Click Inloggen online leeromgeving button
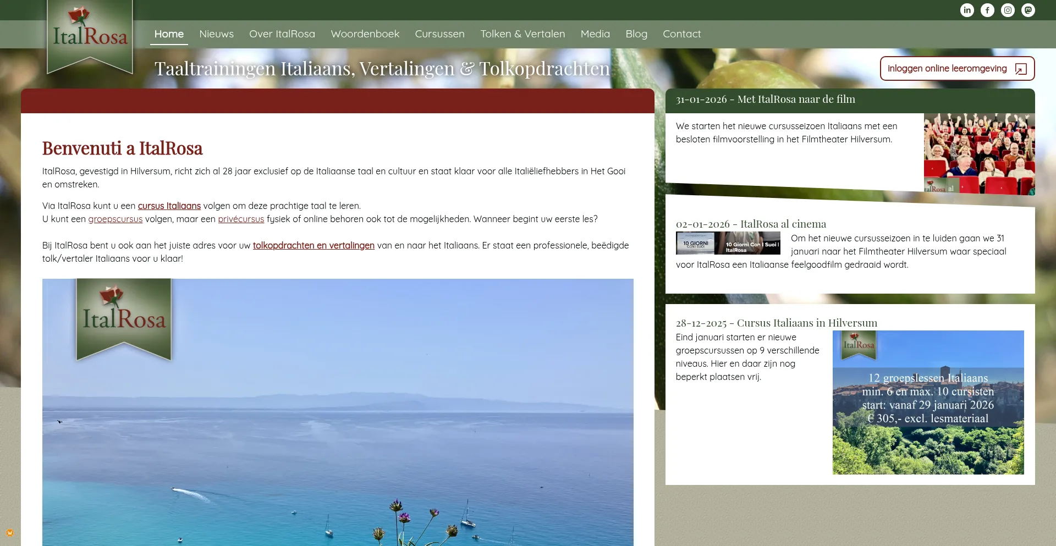Image resolution: width=1056 pixels, height=546 pixels. [x=957, y=69]
